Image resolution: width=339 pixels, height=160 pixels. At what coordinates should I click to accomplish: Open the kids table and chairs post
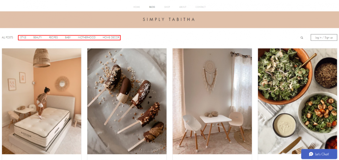[212, 101]
